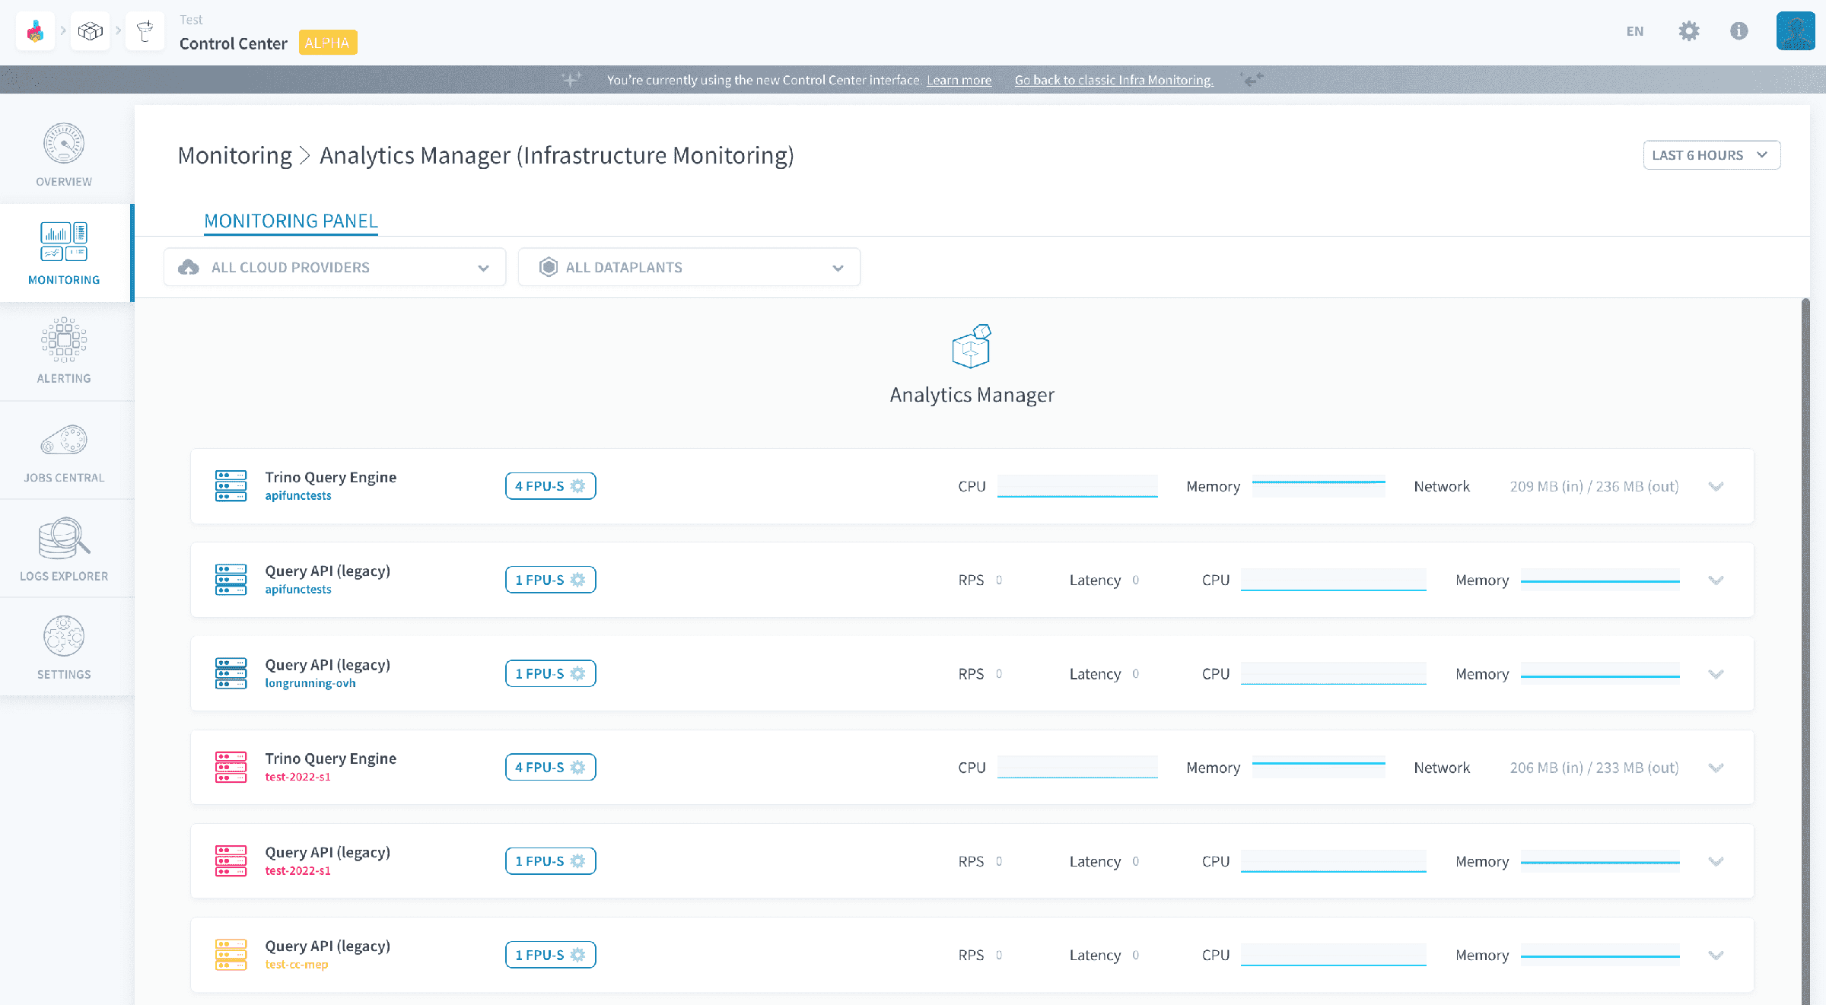Click Memory sparkline in Trino apifunctests row
The width and height of the screenshot is (1826, 1005).
[1319, 486]
